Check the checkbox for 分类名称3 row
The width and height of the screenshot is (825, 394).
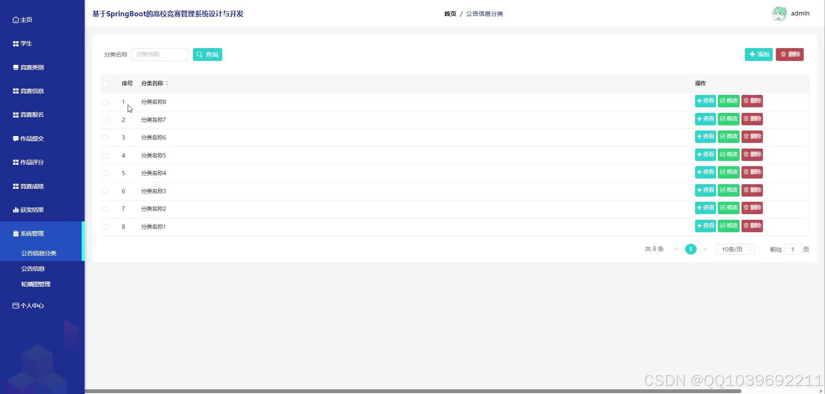point(105,191)
